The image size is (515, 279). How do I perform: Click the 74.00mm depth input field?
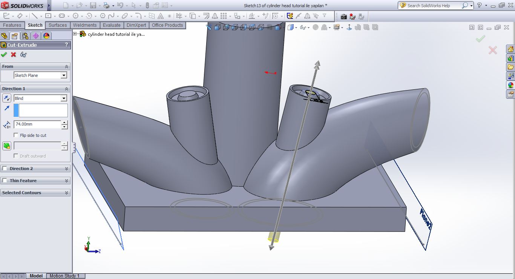tap(37, 124)
